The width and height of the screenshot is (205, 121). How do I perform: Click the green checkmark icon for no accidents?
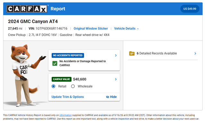click(55, 63)
